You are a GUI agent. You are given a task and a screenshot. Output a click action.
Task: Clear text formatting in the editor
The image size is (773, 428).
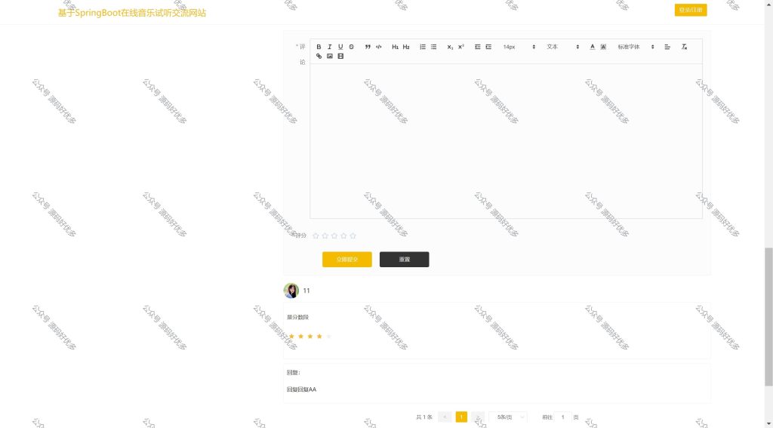pos(684,47)
